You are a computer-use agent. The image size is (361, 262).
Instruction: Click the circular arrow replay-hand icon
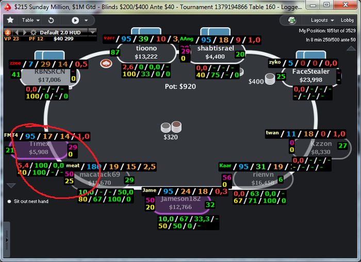tap(51, 20)
